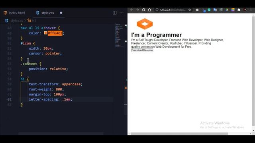Open the browser profile avatar
This screenshot has height=143, width=255.
click(245, 10)
